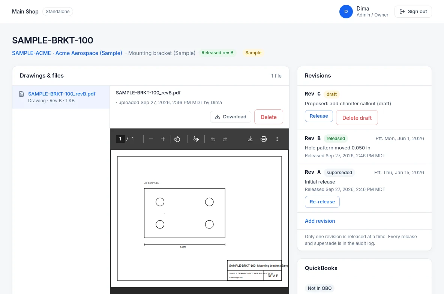
Task: Click the QuickBooks panel heading
Action: pos(321,268)
